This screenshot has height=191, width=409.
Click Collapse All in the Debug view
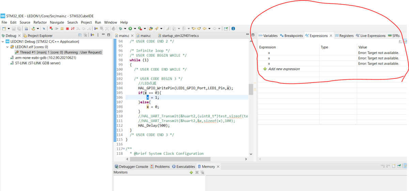[80, 35]
